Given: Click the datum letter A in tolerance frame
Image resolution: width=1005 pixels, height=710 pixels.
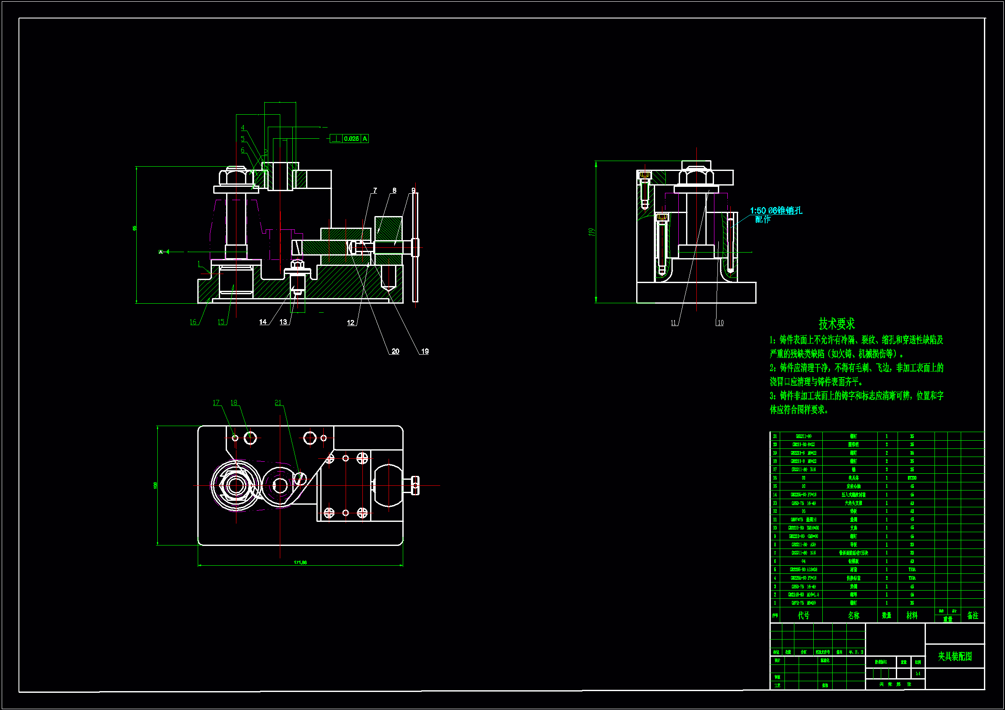Looking at the screenshot, I should pos(365,139).
